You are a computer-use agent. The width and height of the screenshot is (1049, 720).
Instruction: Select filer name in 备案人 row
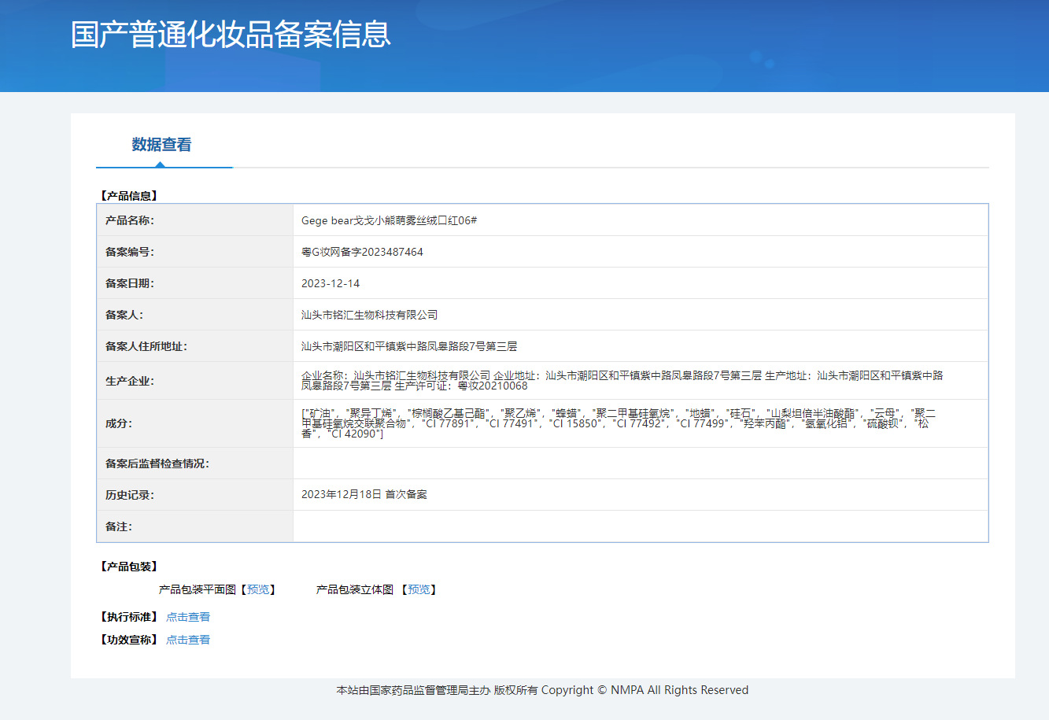tap(369, 315)
